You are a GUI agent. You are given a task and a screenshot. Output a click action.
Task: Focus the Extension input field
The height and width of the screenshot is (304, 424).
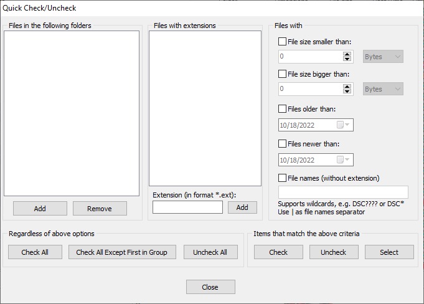(x=187, y=207)
